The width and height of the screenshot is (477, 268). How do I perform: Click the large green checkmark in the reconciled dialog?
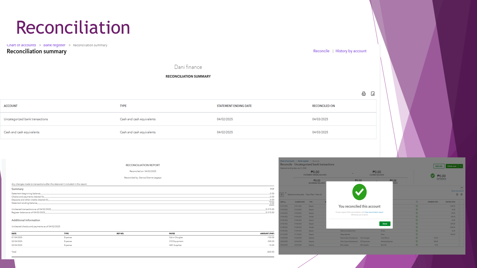pos(359,192)
